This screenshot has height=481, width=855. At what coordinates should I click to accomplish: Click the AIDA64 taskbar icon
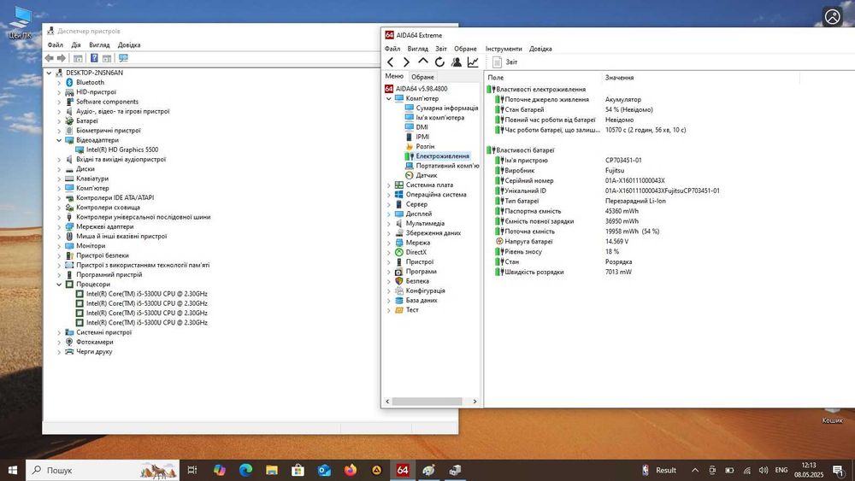coord(403,470)
